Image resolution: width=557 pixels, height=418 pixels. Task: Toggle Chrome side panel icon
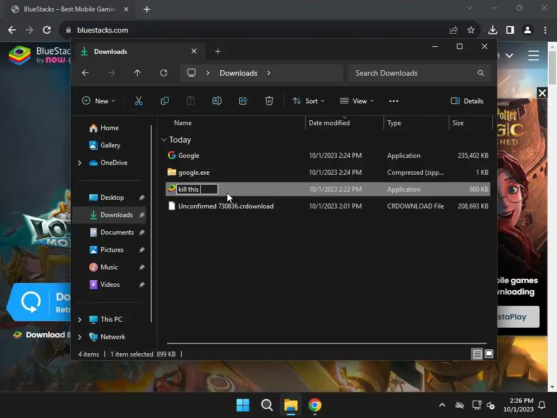[x=510, y=30]
